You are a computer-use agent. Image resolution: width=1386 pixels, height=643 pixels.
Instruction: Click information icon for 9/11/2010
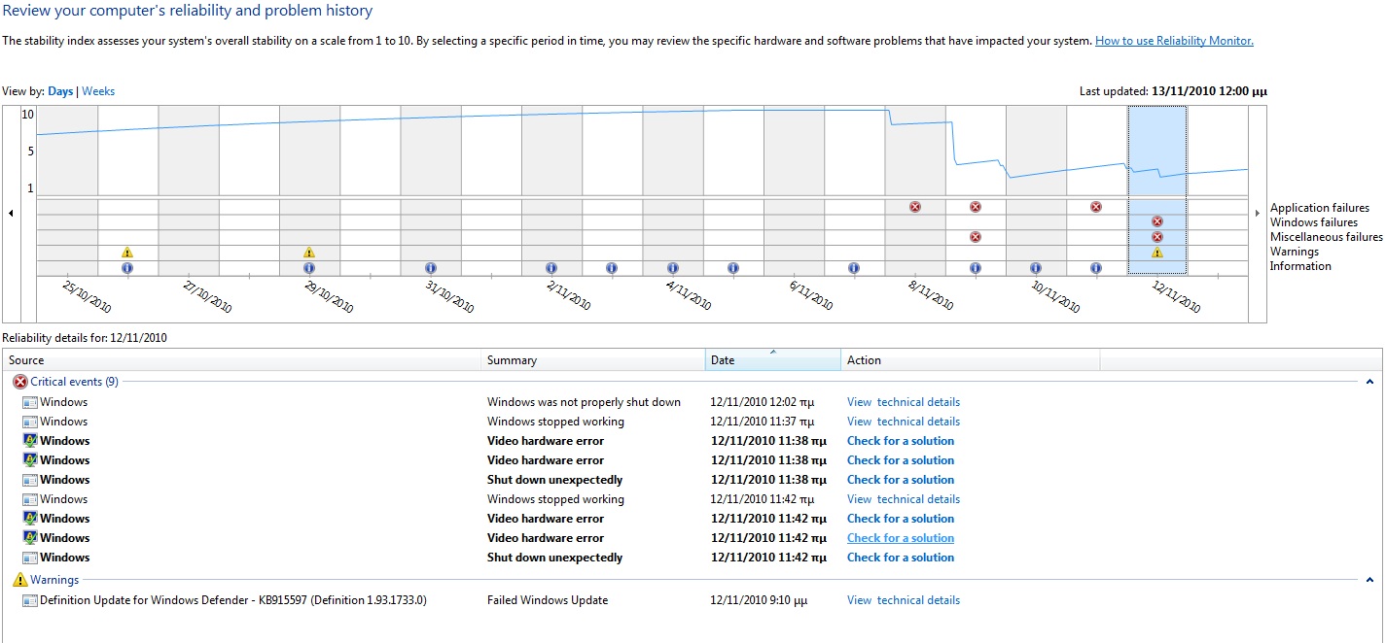(x=976, y=268)
